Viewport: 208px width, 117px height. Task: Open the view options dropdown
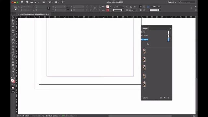[44, 2]
